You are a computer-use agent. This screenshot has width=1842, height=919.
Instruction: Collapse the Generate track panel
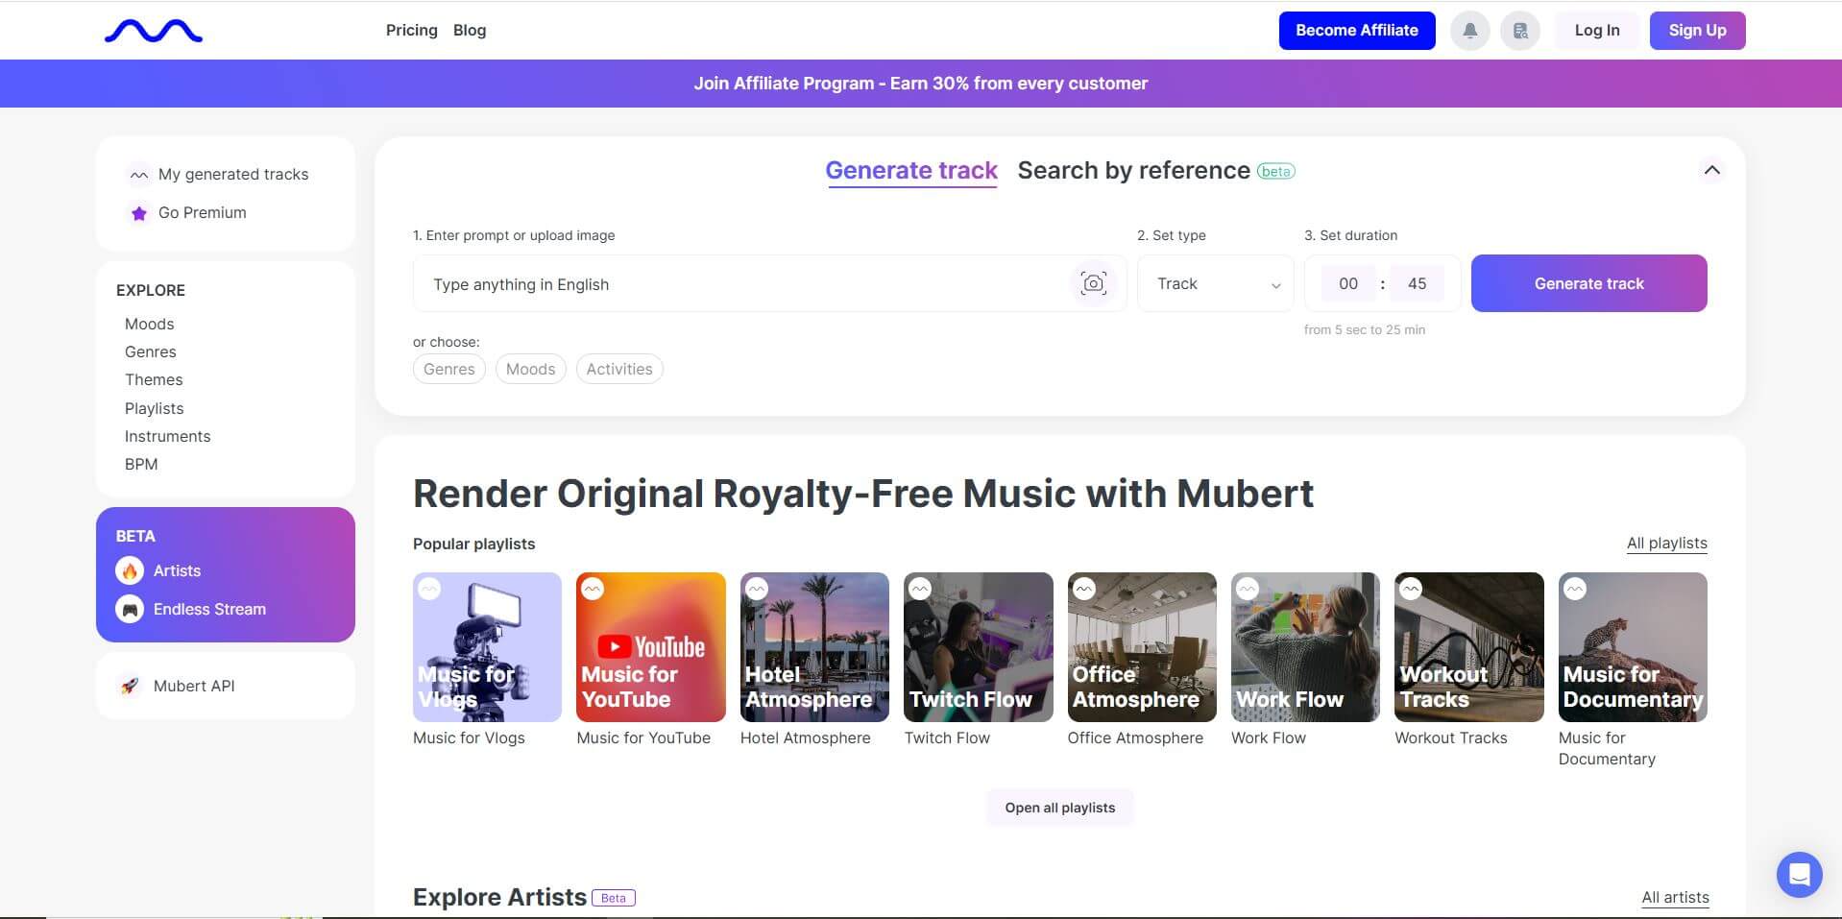coord(1711,170)
